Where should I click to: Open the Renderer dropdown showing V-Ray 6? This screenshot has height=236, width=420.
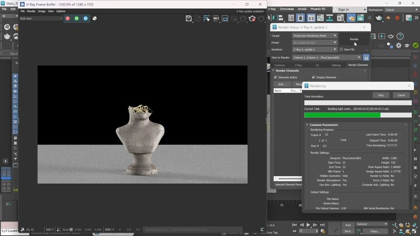[314, 50]
